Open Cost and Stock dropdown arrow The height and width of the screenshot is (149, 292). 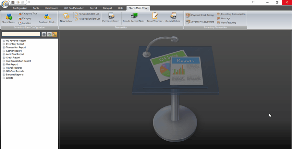pos(56,22)
